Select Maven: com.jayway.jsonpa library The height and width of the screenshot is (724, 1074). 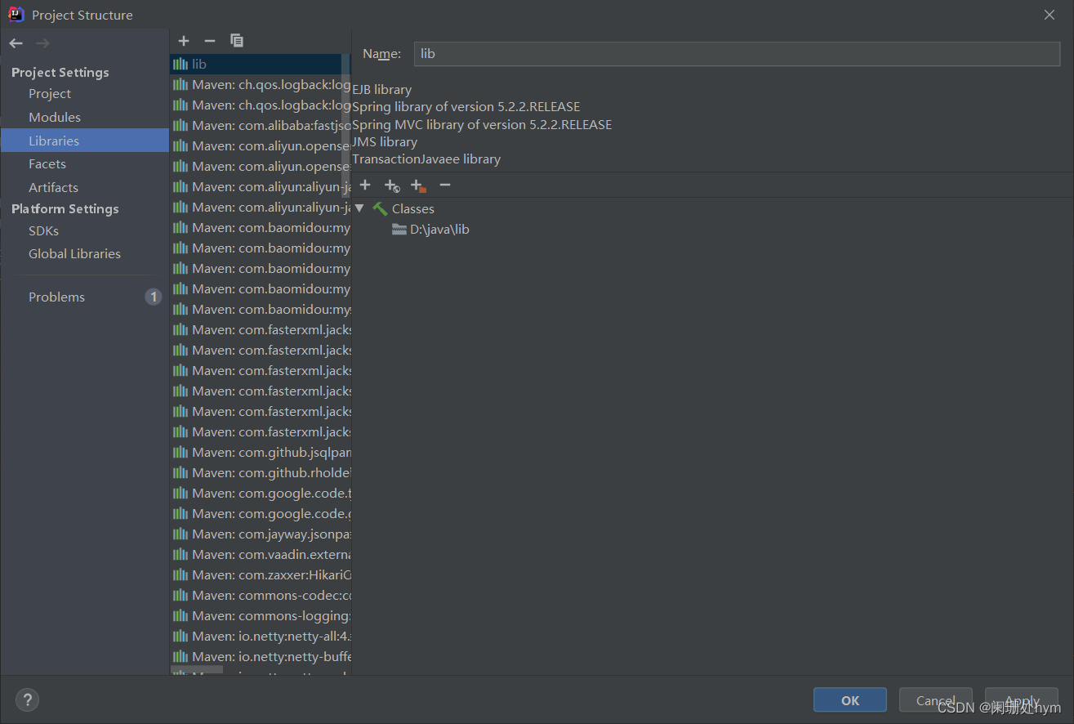(261, 534)
